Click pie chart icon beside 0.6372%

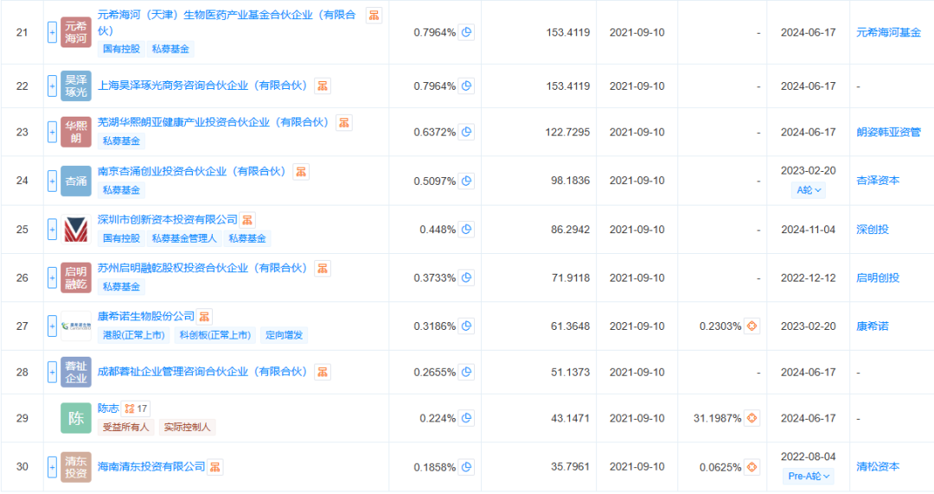466,131
